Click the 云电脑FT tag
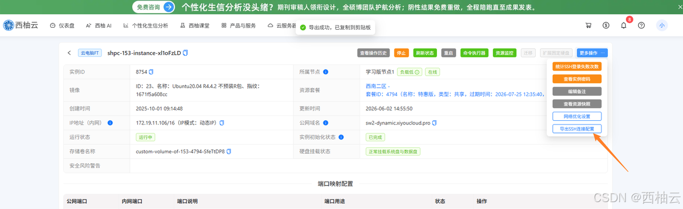The height and width of the screenshot is (209, 683). click(x=90, y=53)
